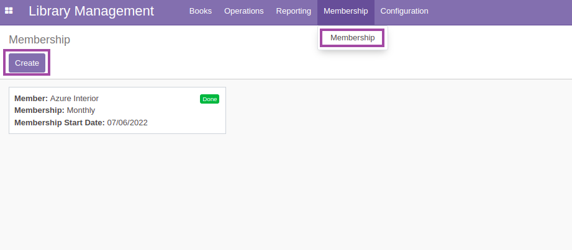Open the apps grid home icon

(9, 11)
